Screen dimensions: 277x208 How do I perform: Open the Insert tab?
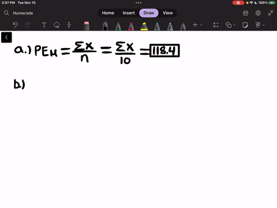[129, 13]
